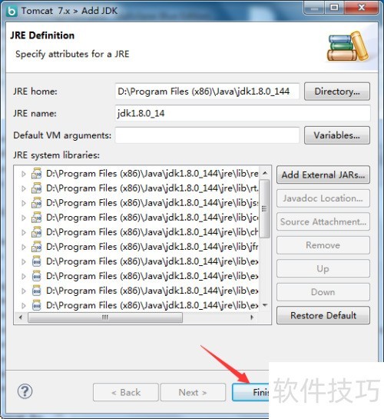The width and height of the screenshot is (384, 419).
Task: Select the jre\lib\js library entry
Action: (152, 203)
